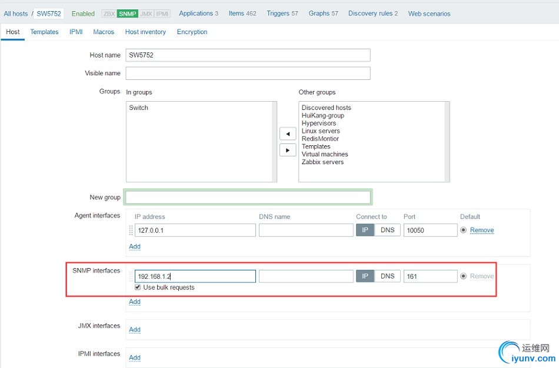Screen dimensions: 559x368
Task: Click the SW5752 breadcrumb link
Action: (49, 14)
